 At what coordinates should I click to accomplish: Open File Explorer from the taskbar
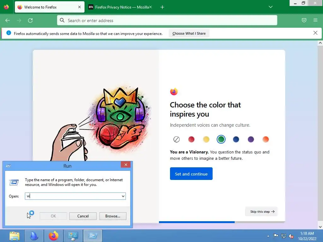click(x=15, y=236)
